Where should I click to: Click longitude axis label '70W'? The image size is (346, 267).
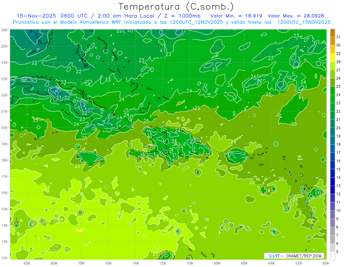(x=190, y=263)
